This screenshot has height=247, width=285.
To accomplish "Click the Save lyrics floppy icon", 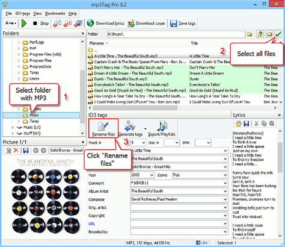I will pyautogui.click(x=246, y=123).
